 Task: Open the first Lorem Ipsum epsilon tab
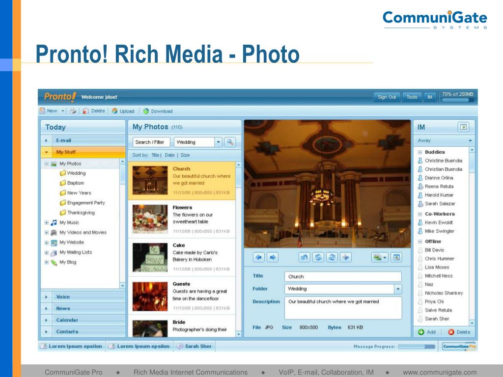(x=71, y=346)
